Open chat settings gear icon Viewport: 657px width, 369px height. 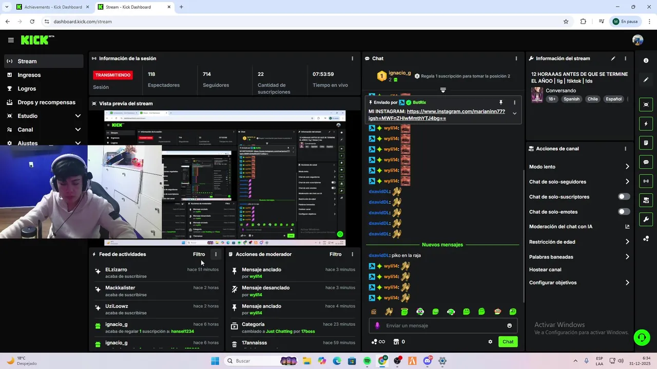[x=490, y=342]
